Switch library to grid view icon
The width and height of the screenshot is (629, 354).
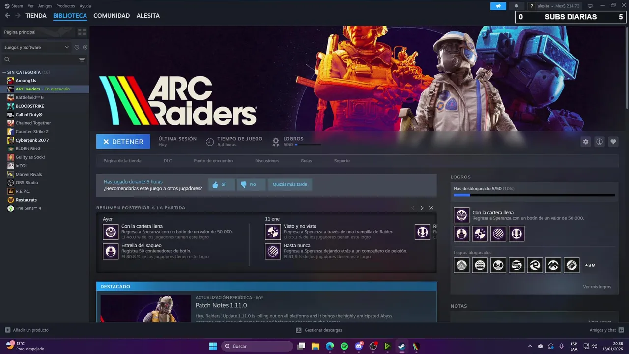82,32
